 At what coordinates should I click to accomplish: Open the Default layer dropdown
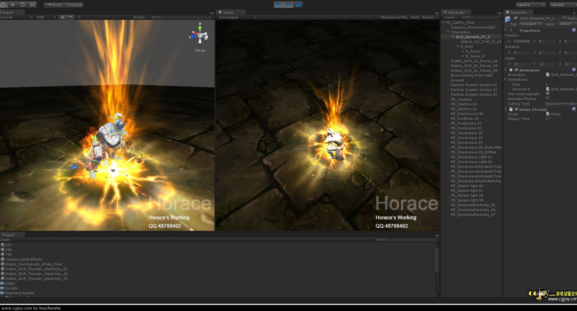coord(567,24)
